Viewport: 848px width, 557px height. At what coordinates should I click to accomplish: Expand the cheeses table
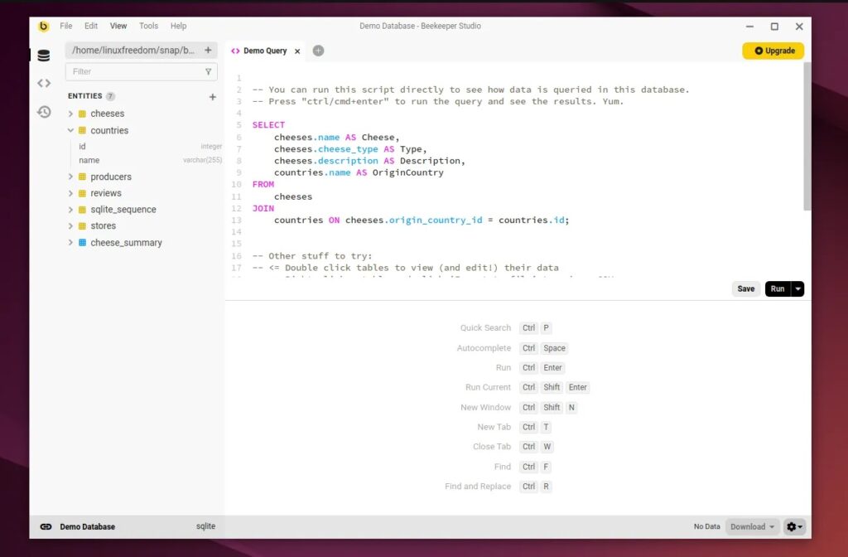[71, 114]
